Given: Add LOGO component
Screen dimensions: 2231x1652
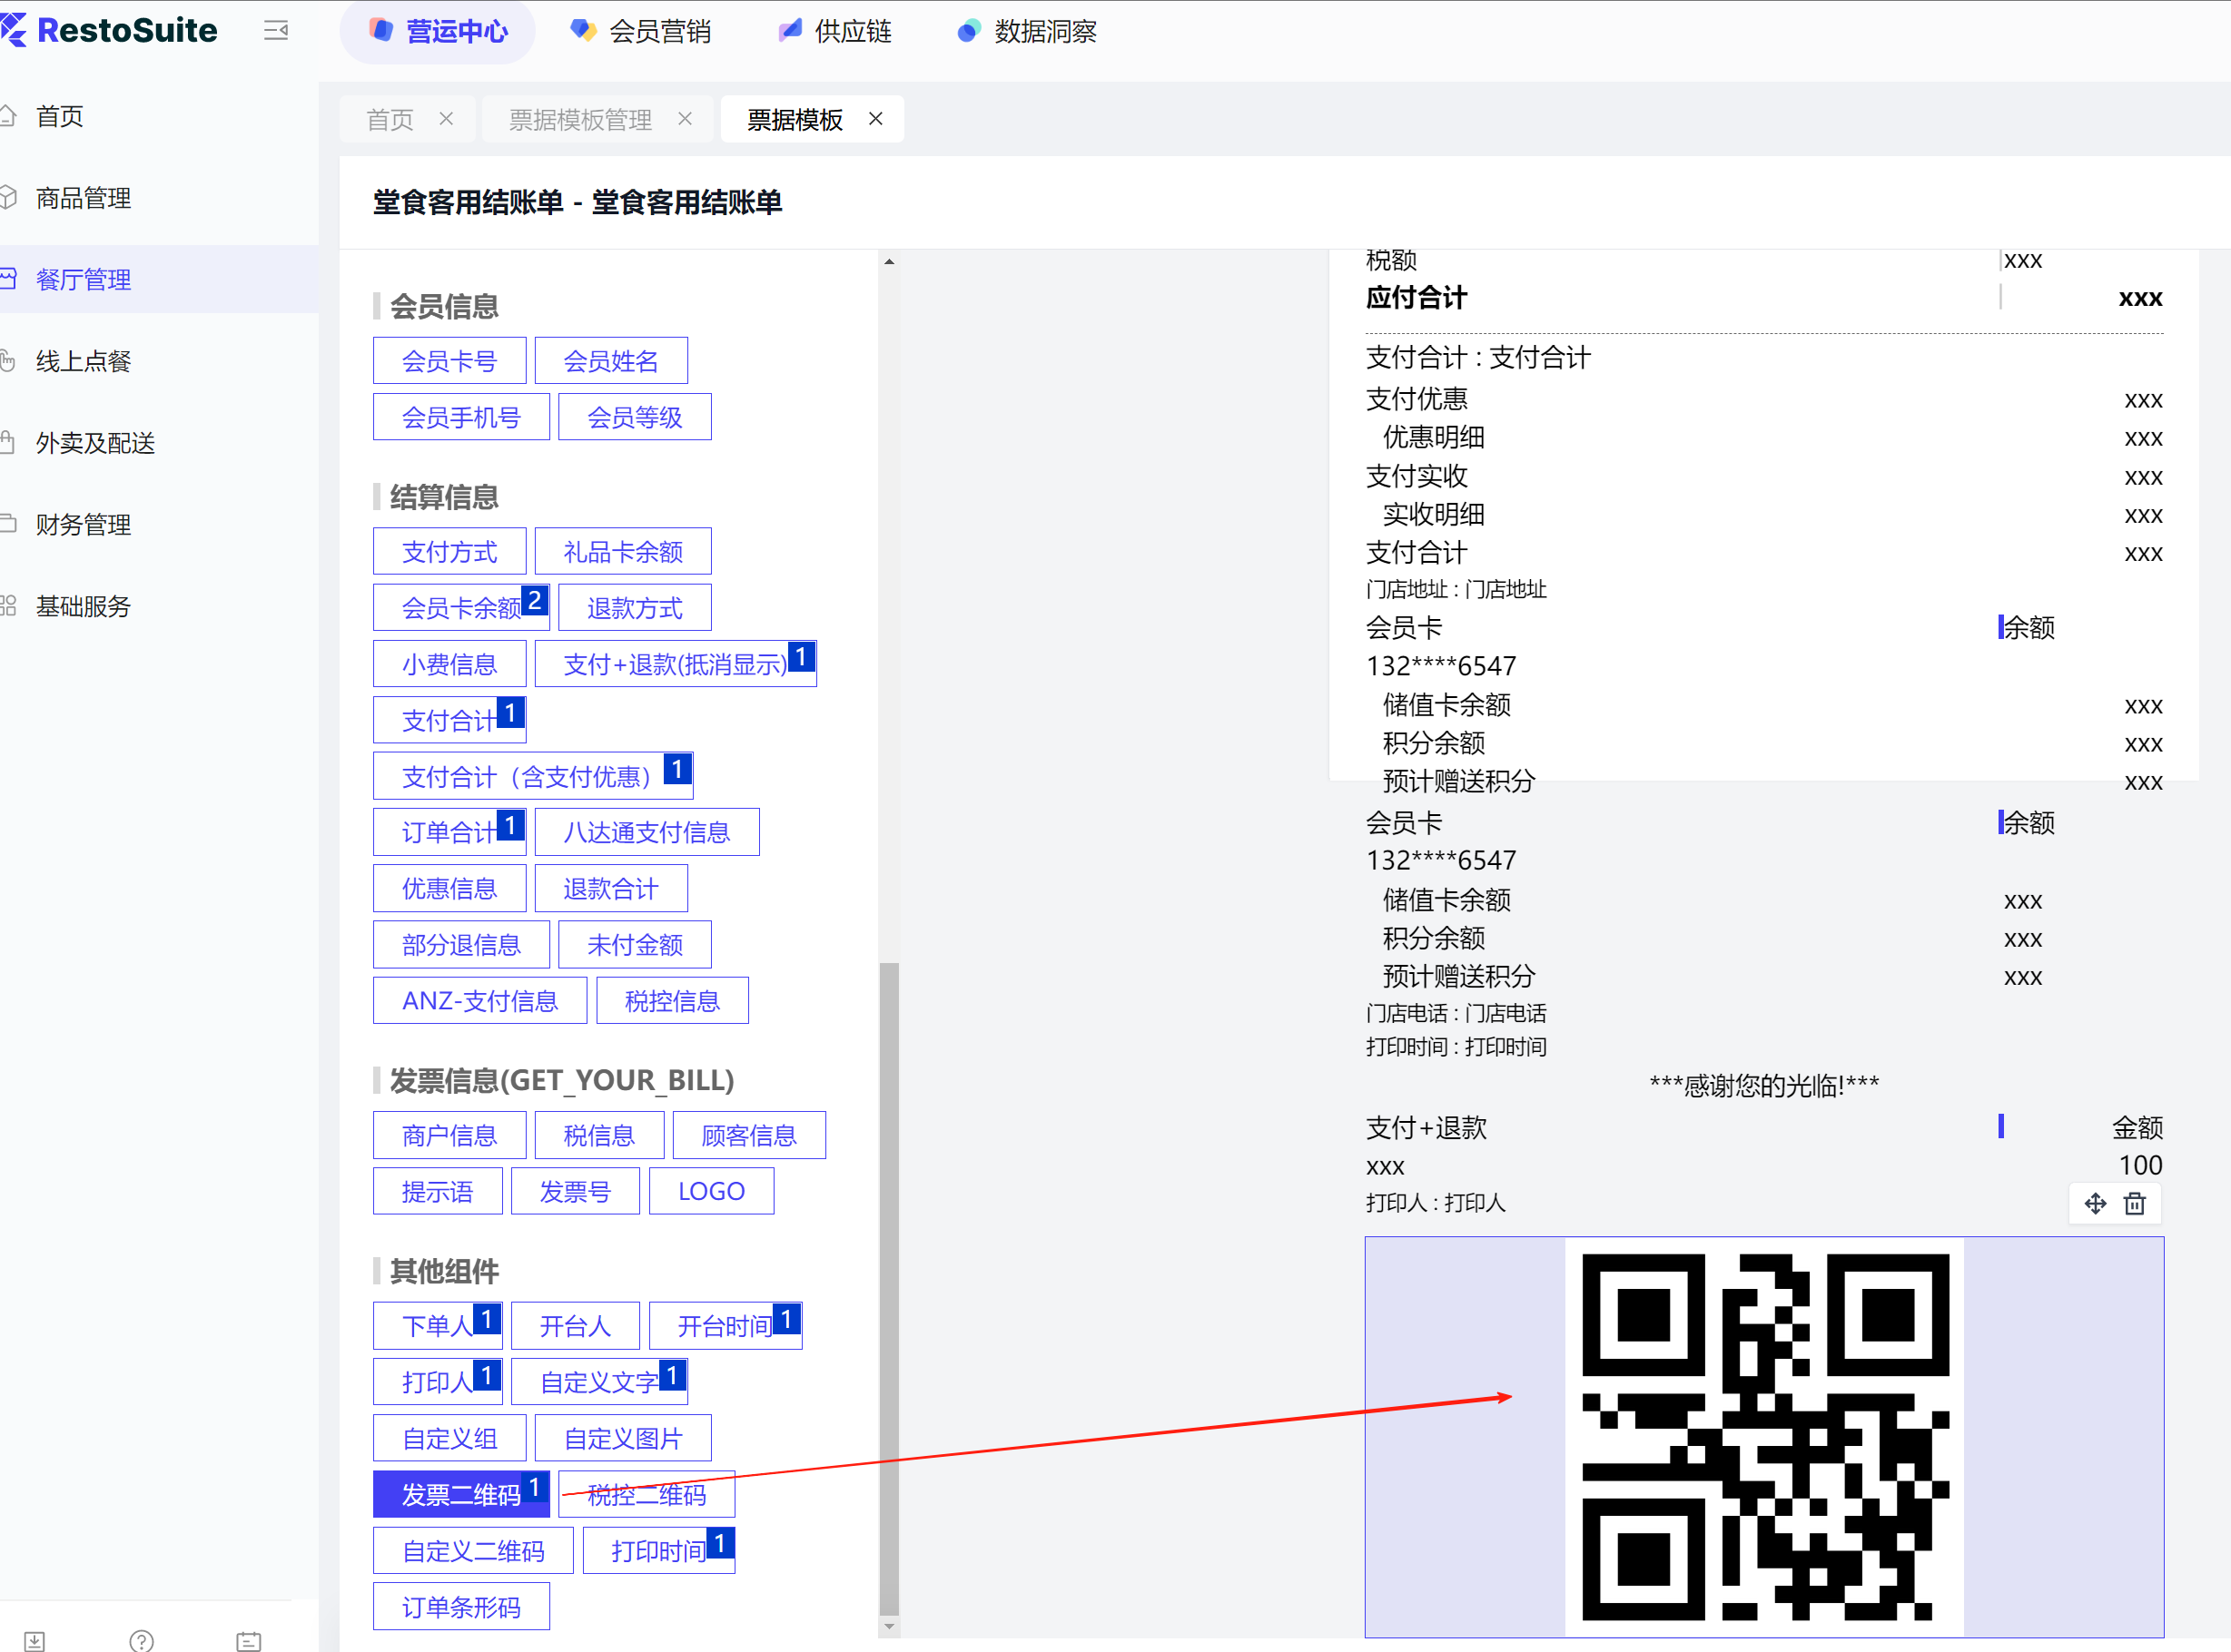Looking at the screenshot, I should click(711, 1191).
